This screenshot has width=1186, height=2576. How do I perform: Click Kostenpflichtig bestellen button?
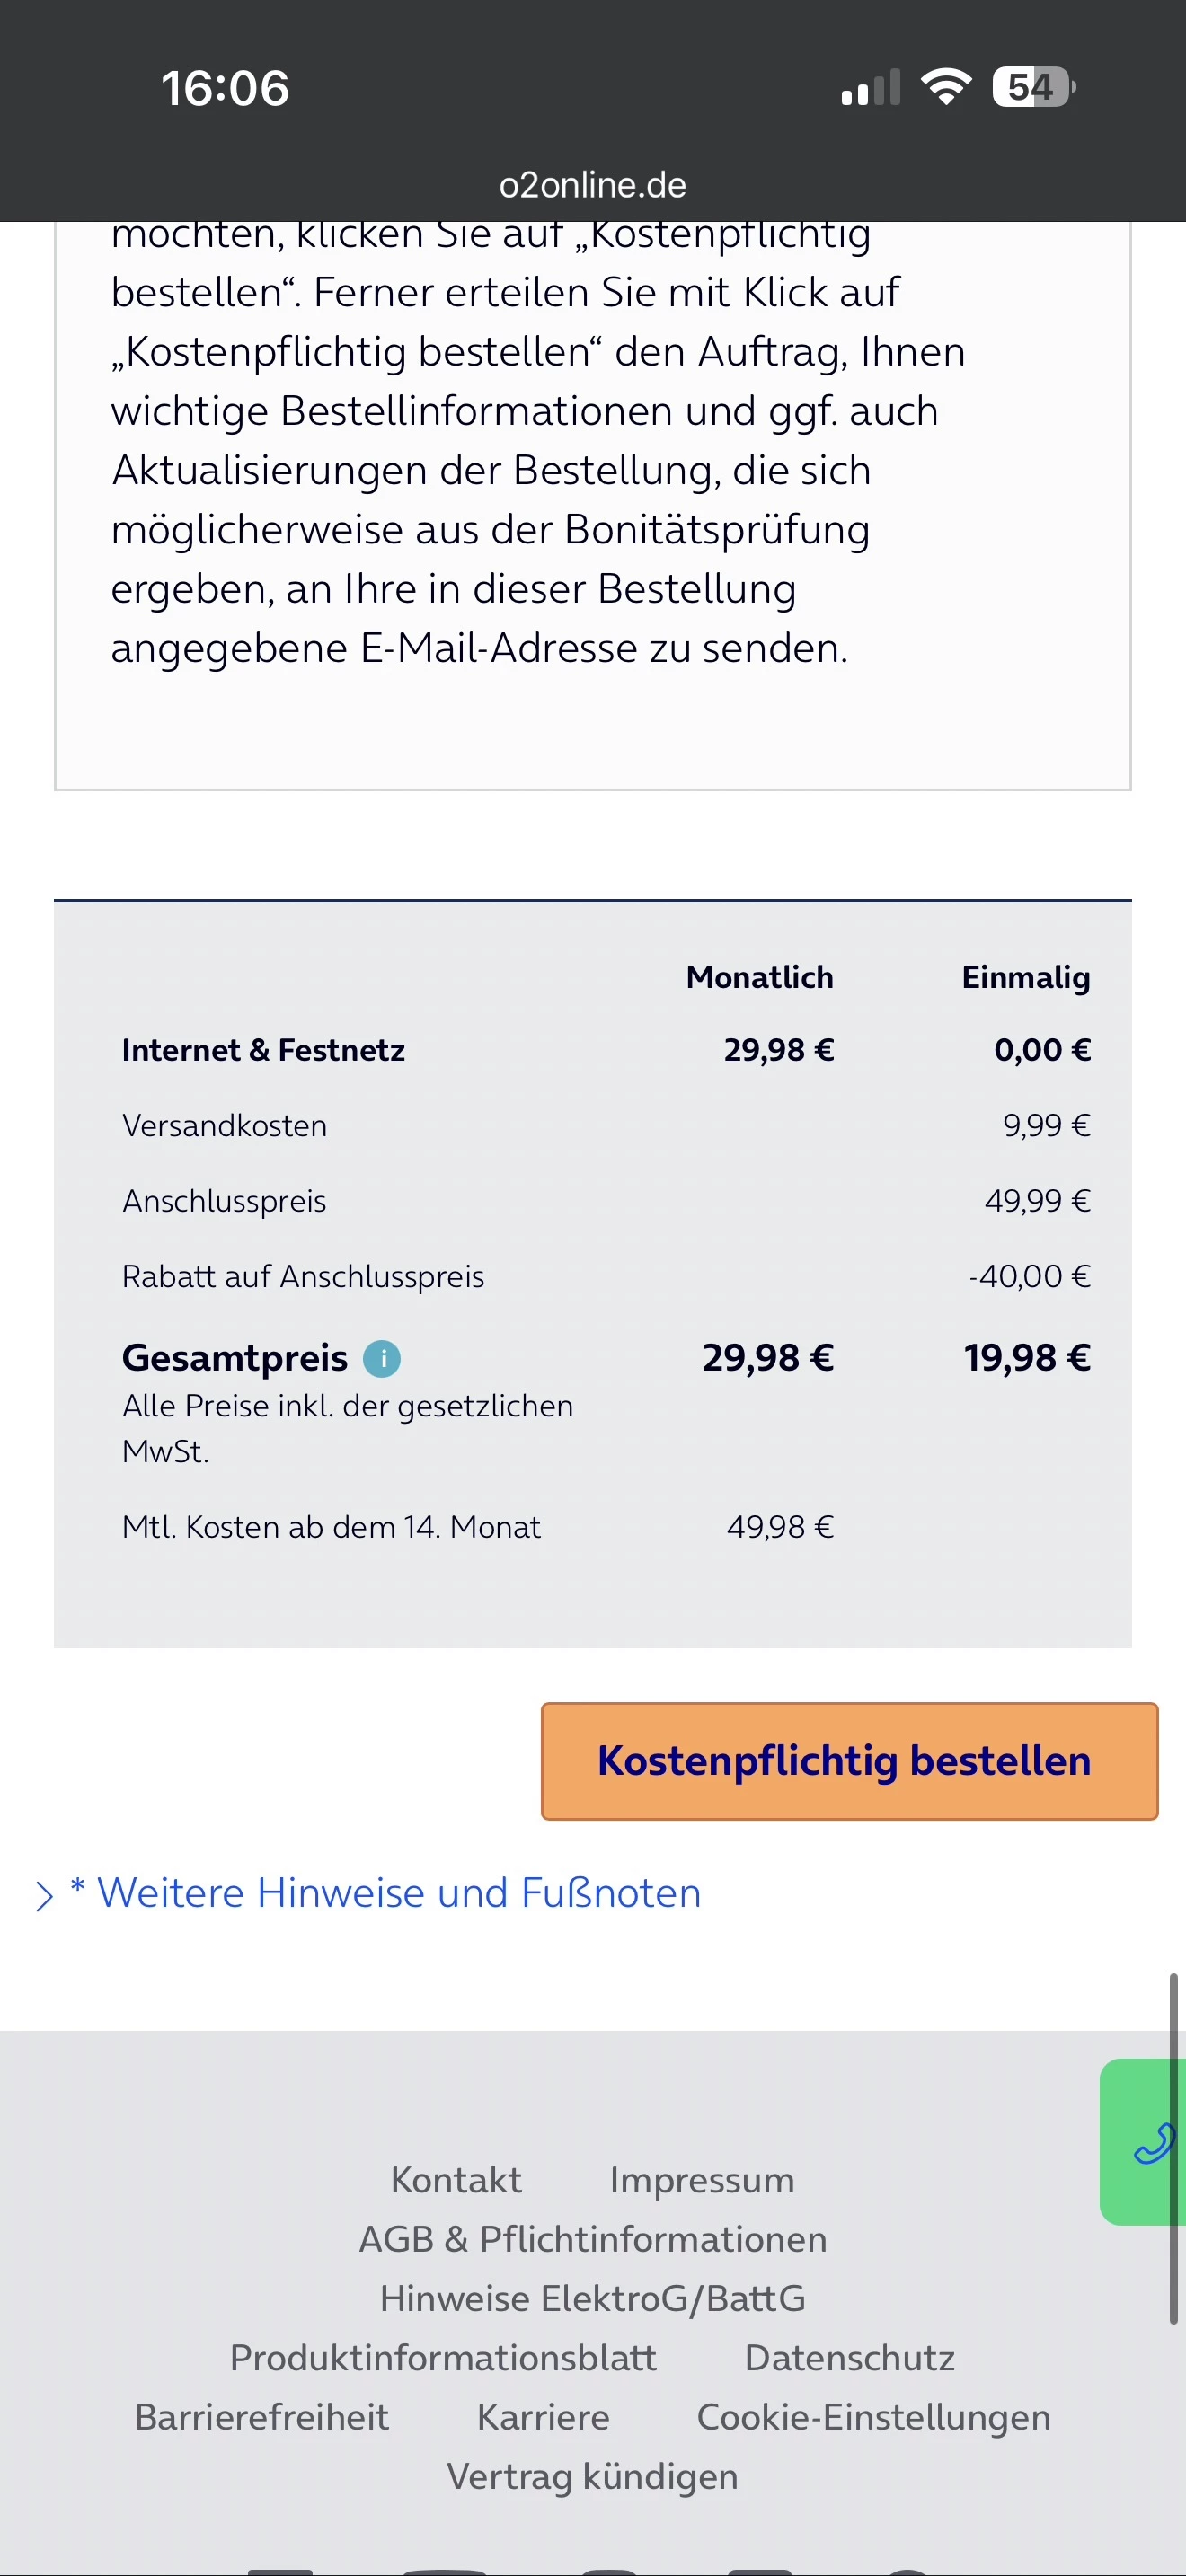pos(849,1761)
